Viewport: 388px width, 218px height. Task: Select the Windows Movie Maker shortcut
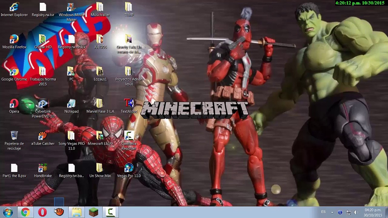coord(72,12)
